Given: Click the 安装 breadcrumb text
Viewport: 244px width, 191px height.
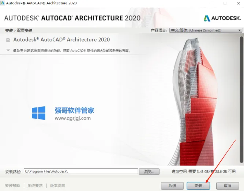Looking at the screenshot, I should (9, 30).
